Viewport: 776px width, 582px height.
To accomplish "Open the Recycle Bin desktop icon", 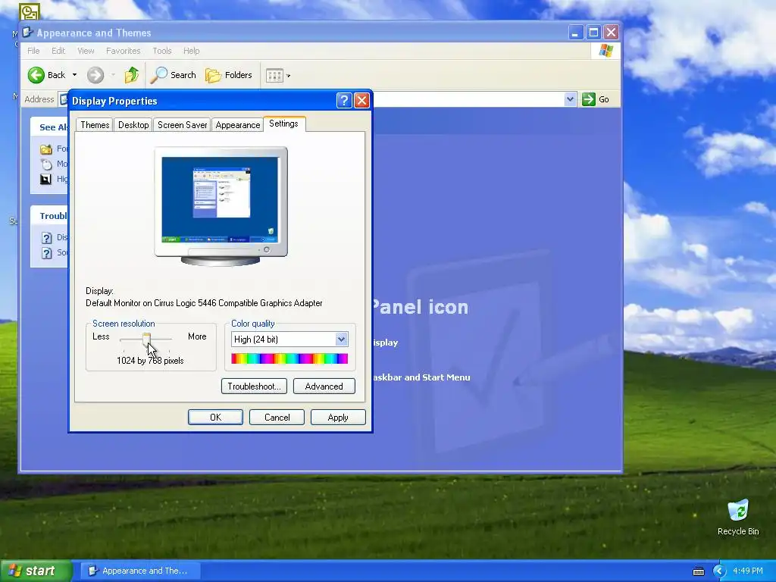I will (738, 518).
